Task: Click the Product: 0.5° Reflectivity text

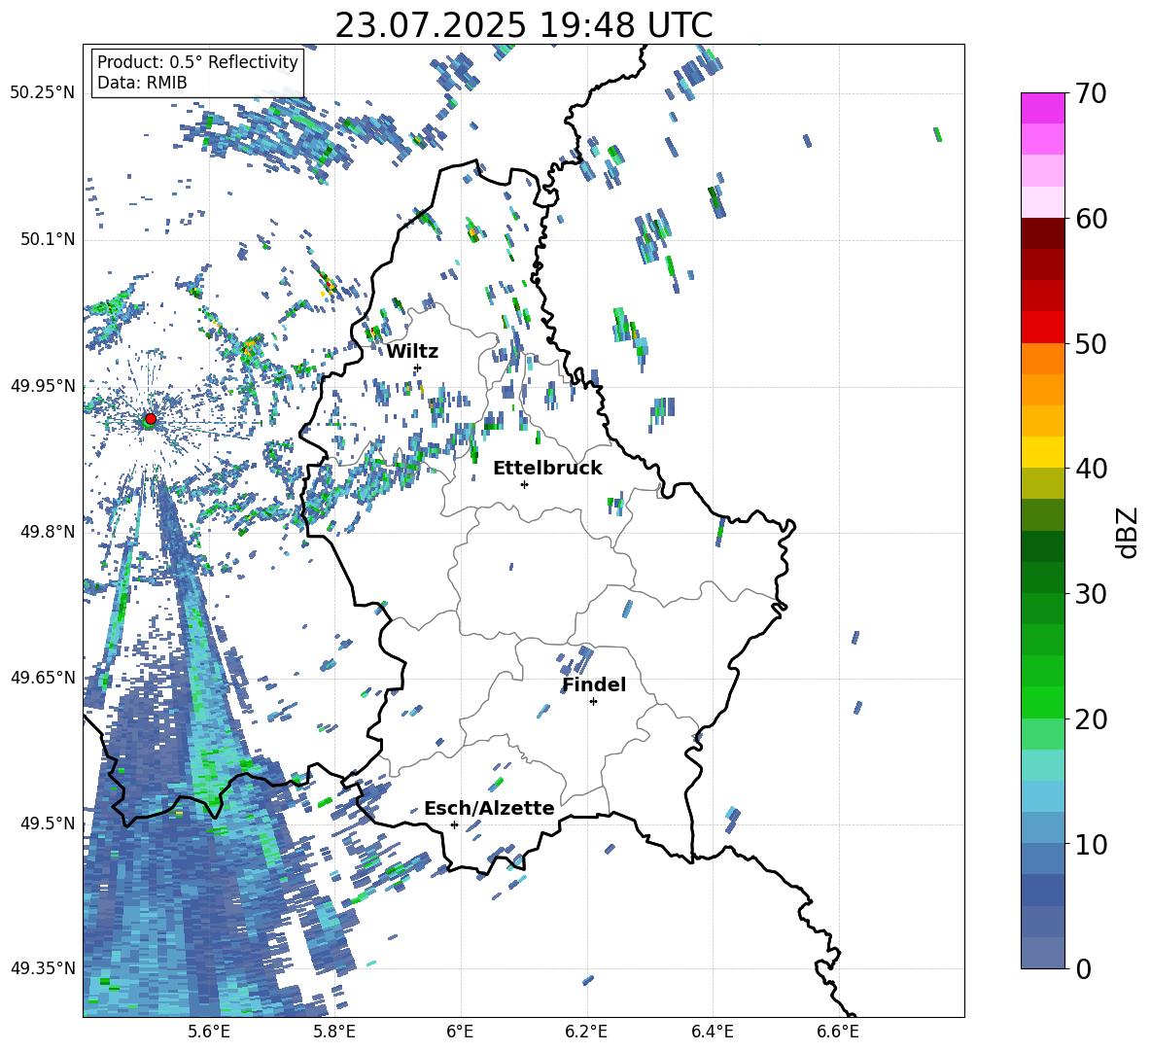Action: (197, 62)
